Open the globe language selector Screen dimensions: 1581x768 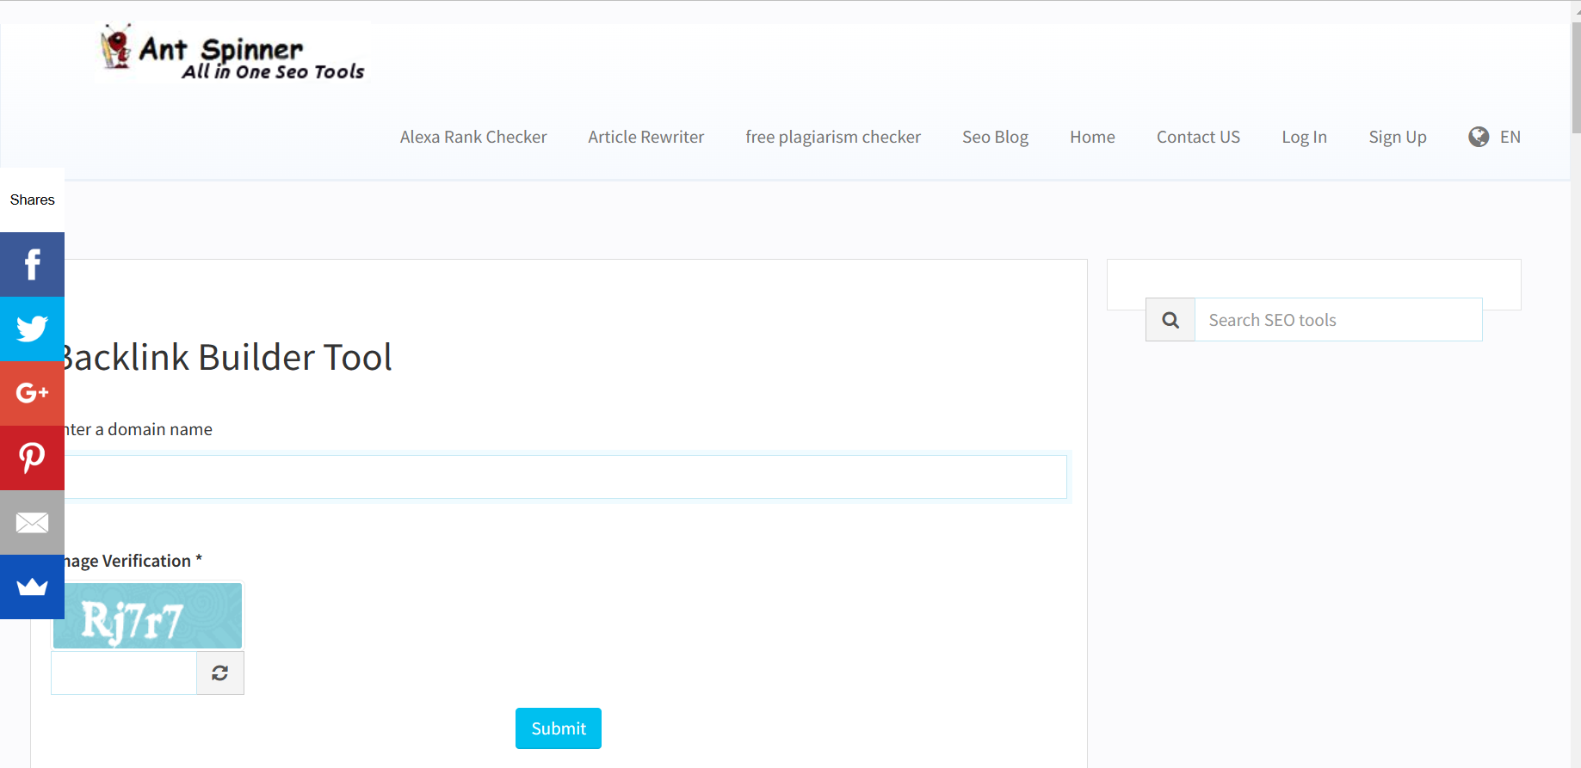[x=1494, y=137]
